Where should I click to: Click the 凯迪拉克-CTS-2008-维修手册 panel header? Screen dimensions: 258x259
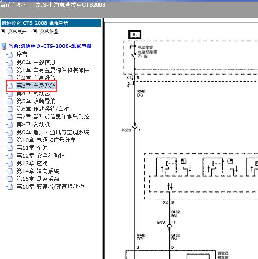(51, 23)
